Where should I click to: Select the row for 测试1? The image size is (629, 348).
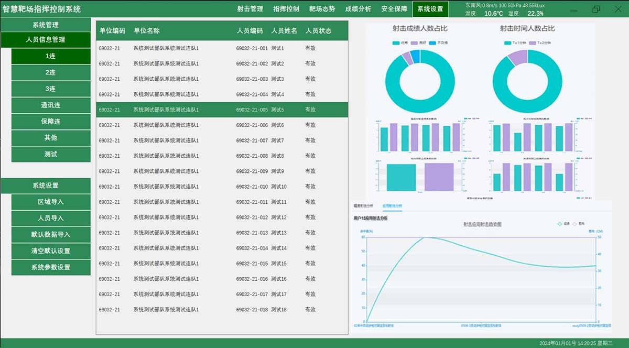click(222, 48)
